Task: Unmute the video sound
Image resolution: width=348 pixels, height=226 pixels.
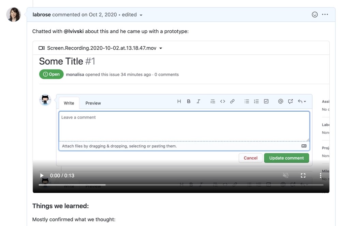Action: (x=286, y=175)
